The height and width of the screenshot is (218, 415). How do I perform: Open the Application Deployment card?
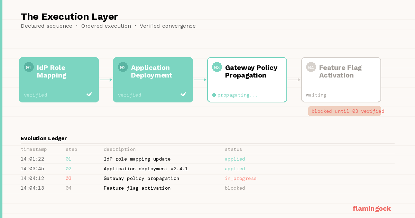pyautogui.click(x=153, y=80)
